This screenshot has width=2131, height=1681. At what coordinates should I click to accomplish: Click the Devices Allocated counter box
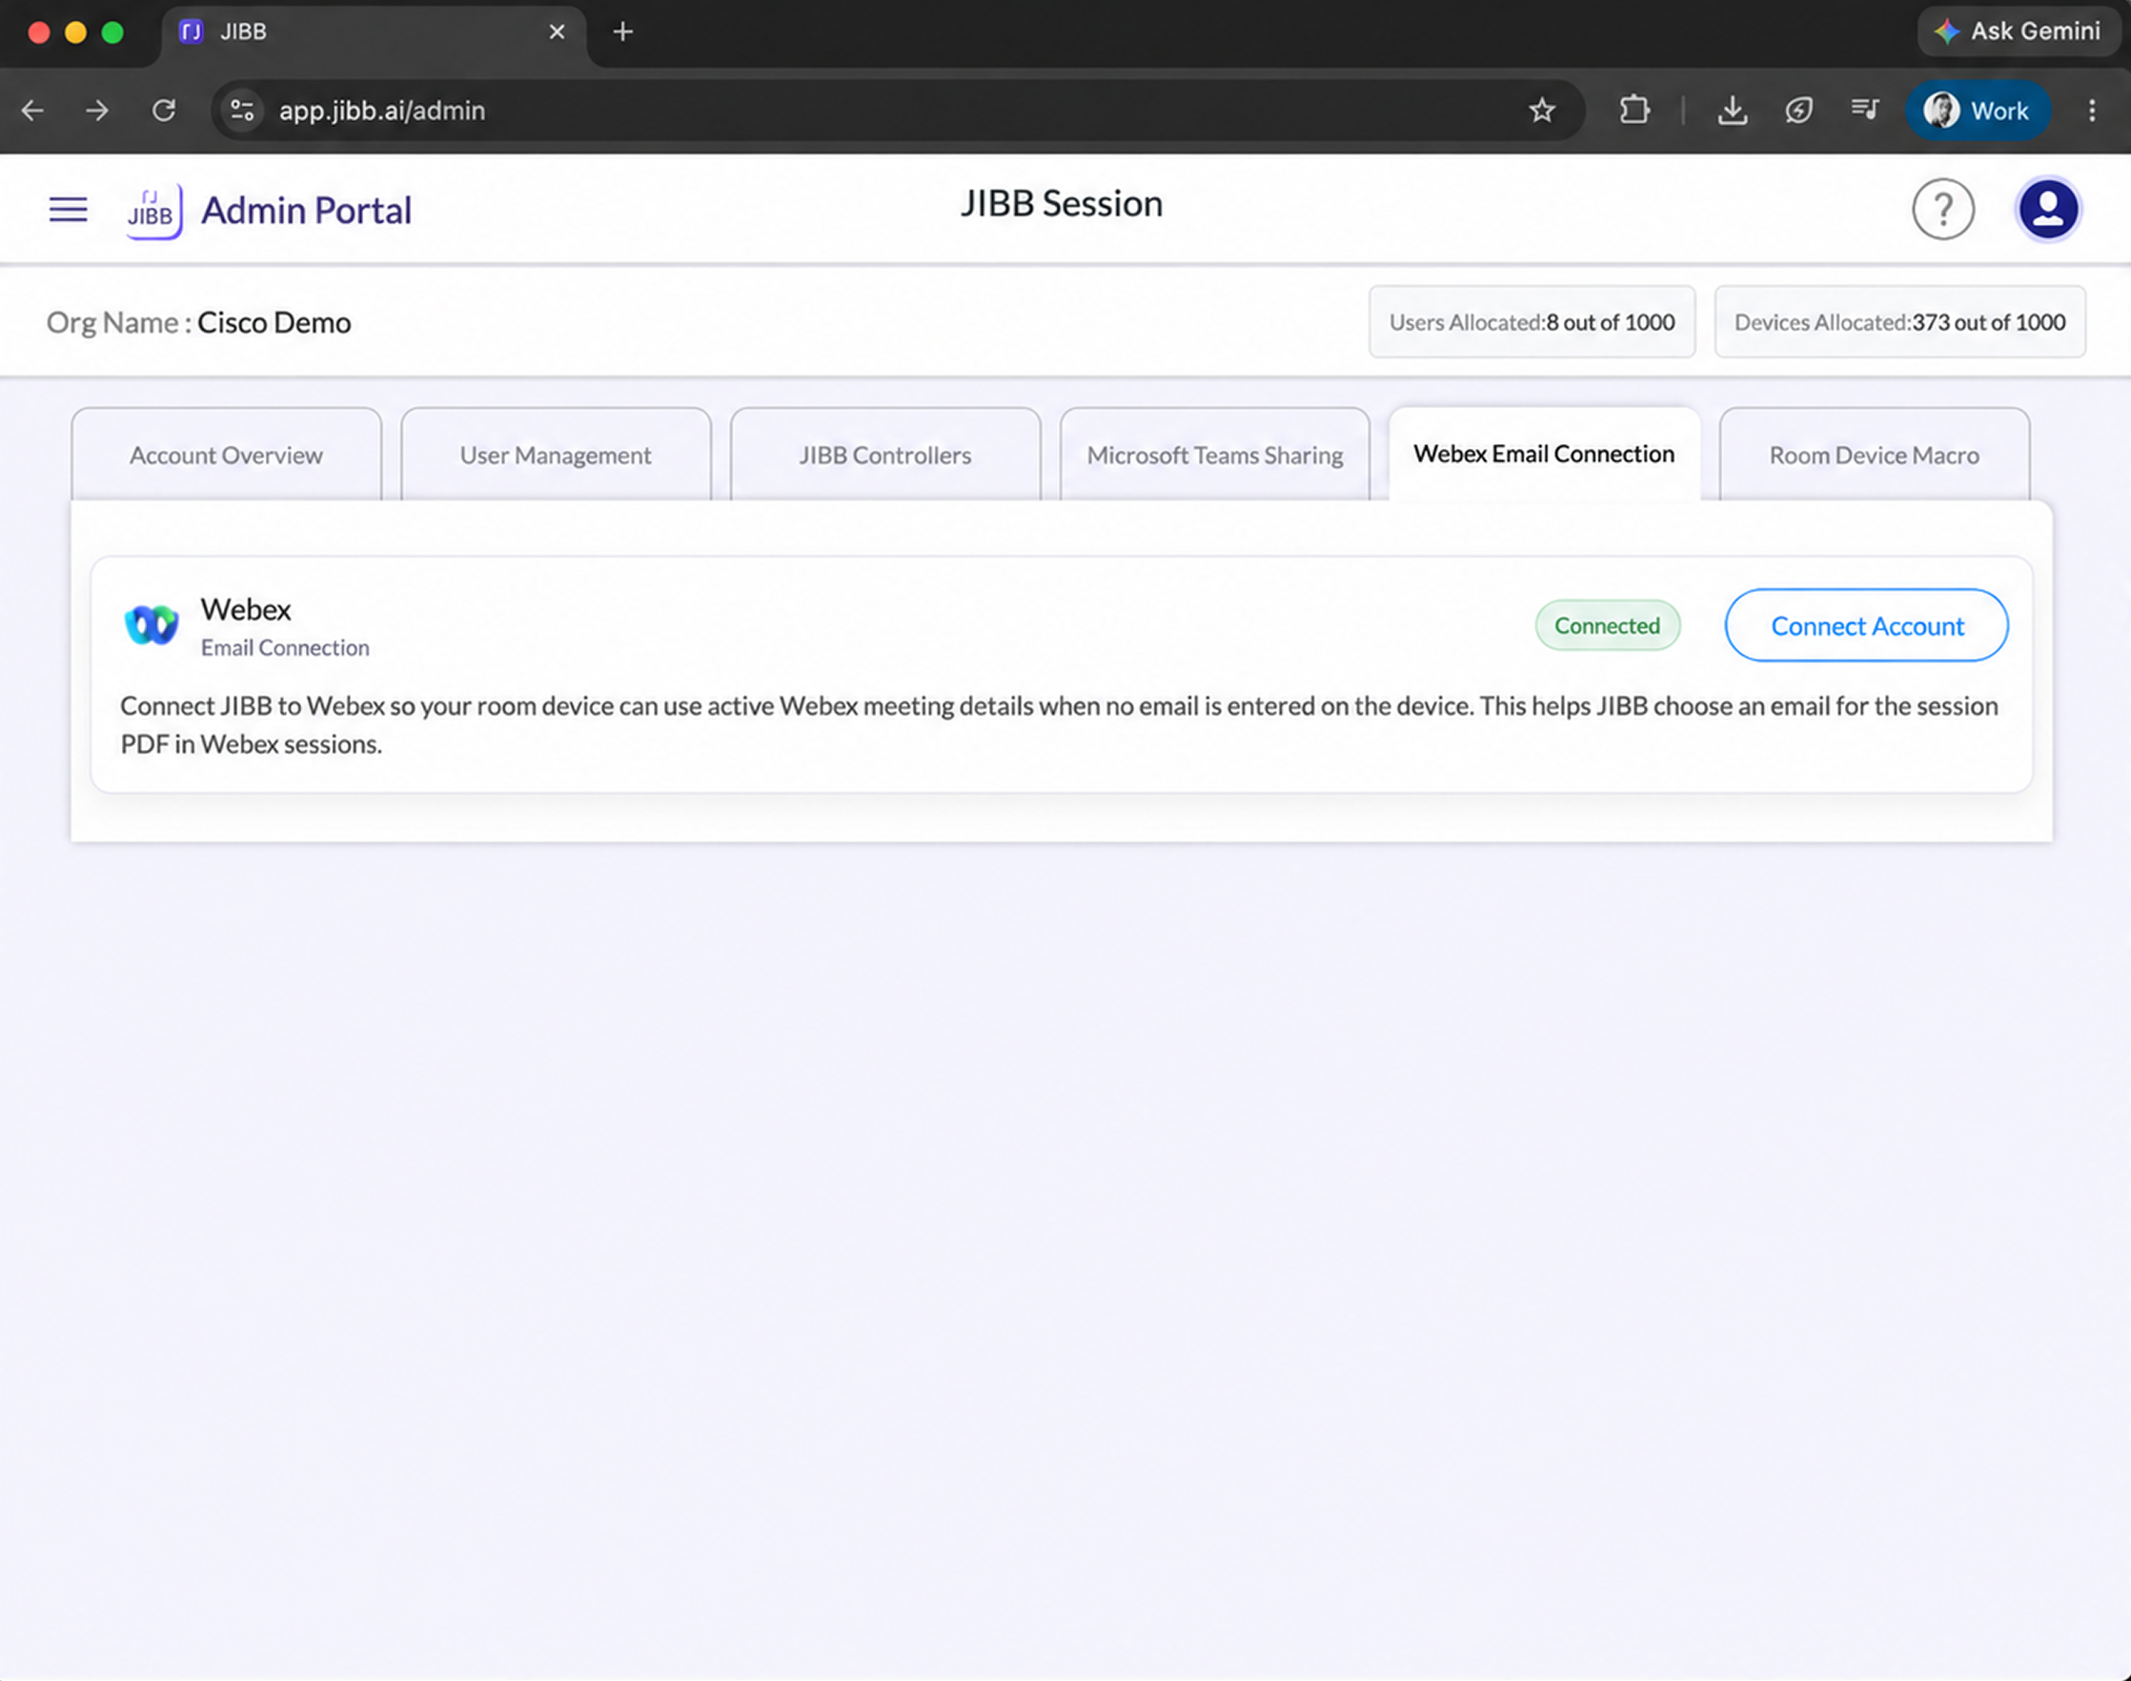[1899, 322]
